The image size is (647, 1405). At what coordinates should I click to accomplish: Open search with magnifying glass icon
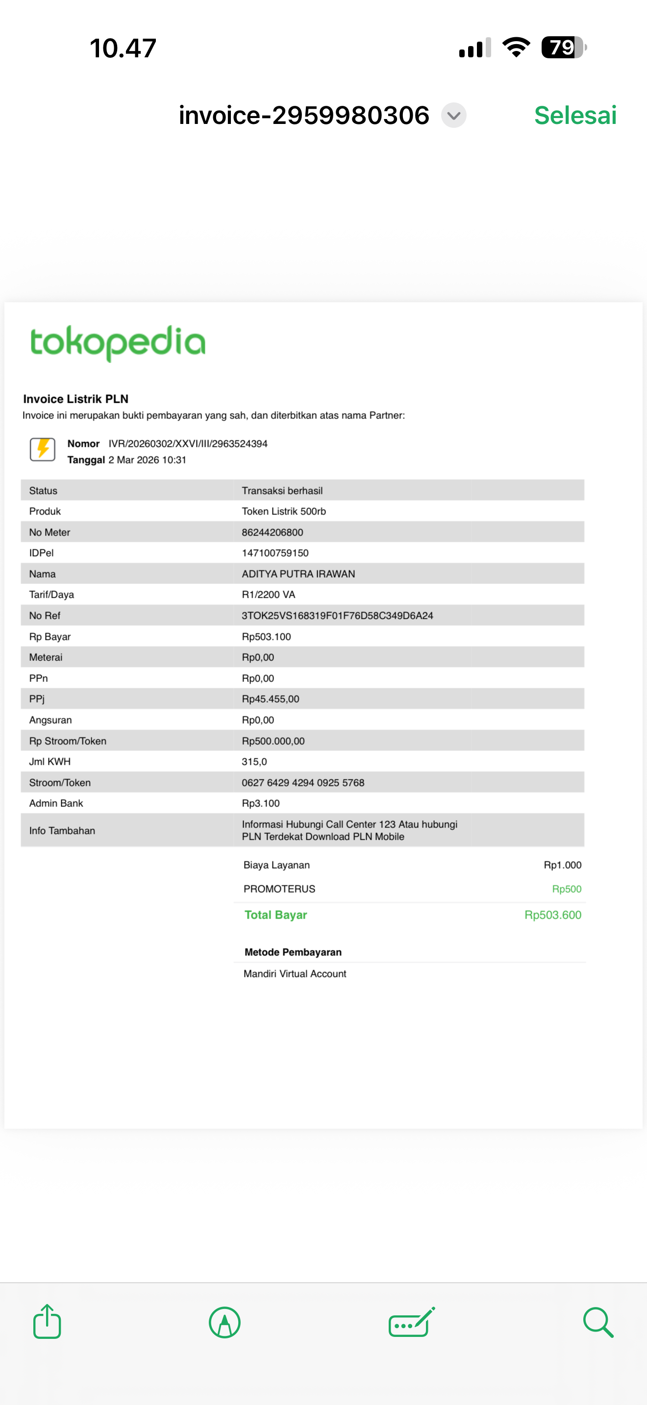598,1322
